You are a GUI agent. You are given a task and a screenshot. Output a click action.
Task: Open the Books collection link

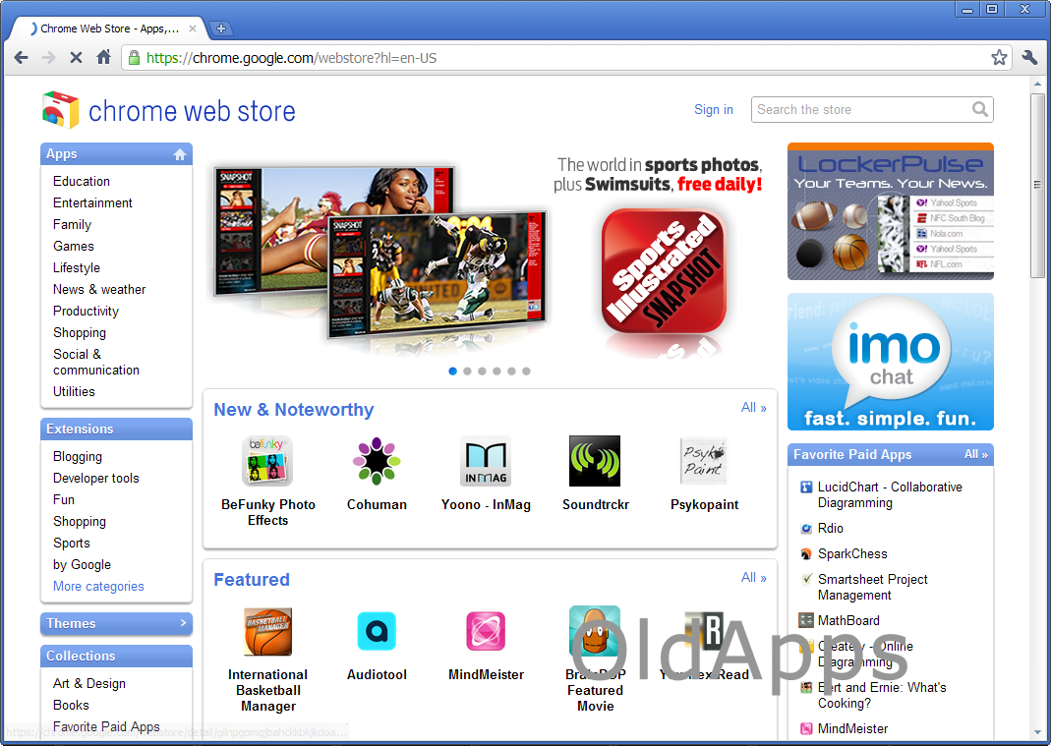[x=71, y=705]
